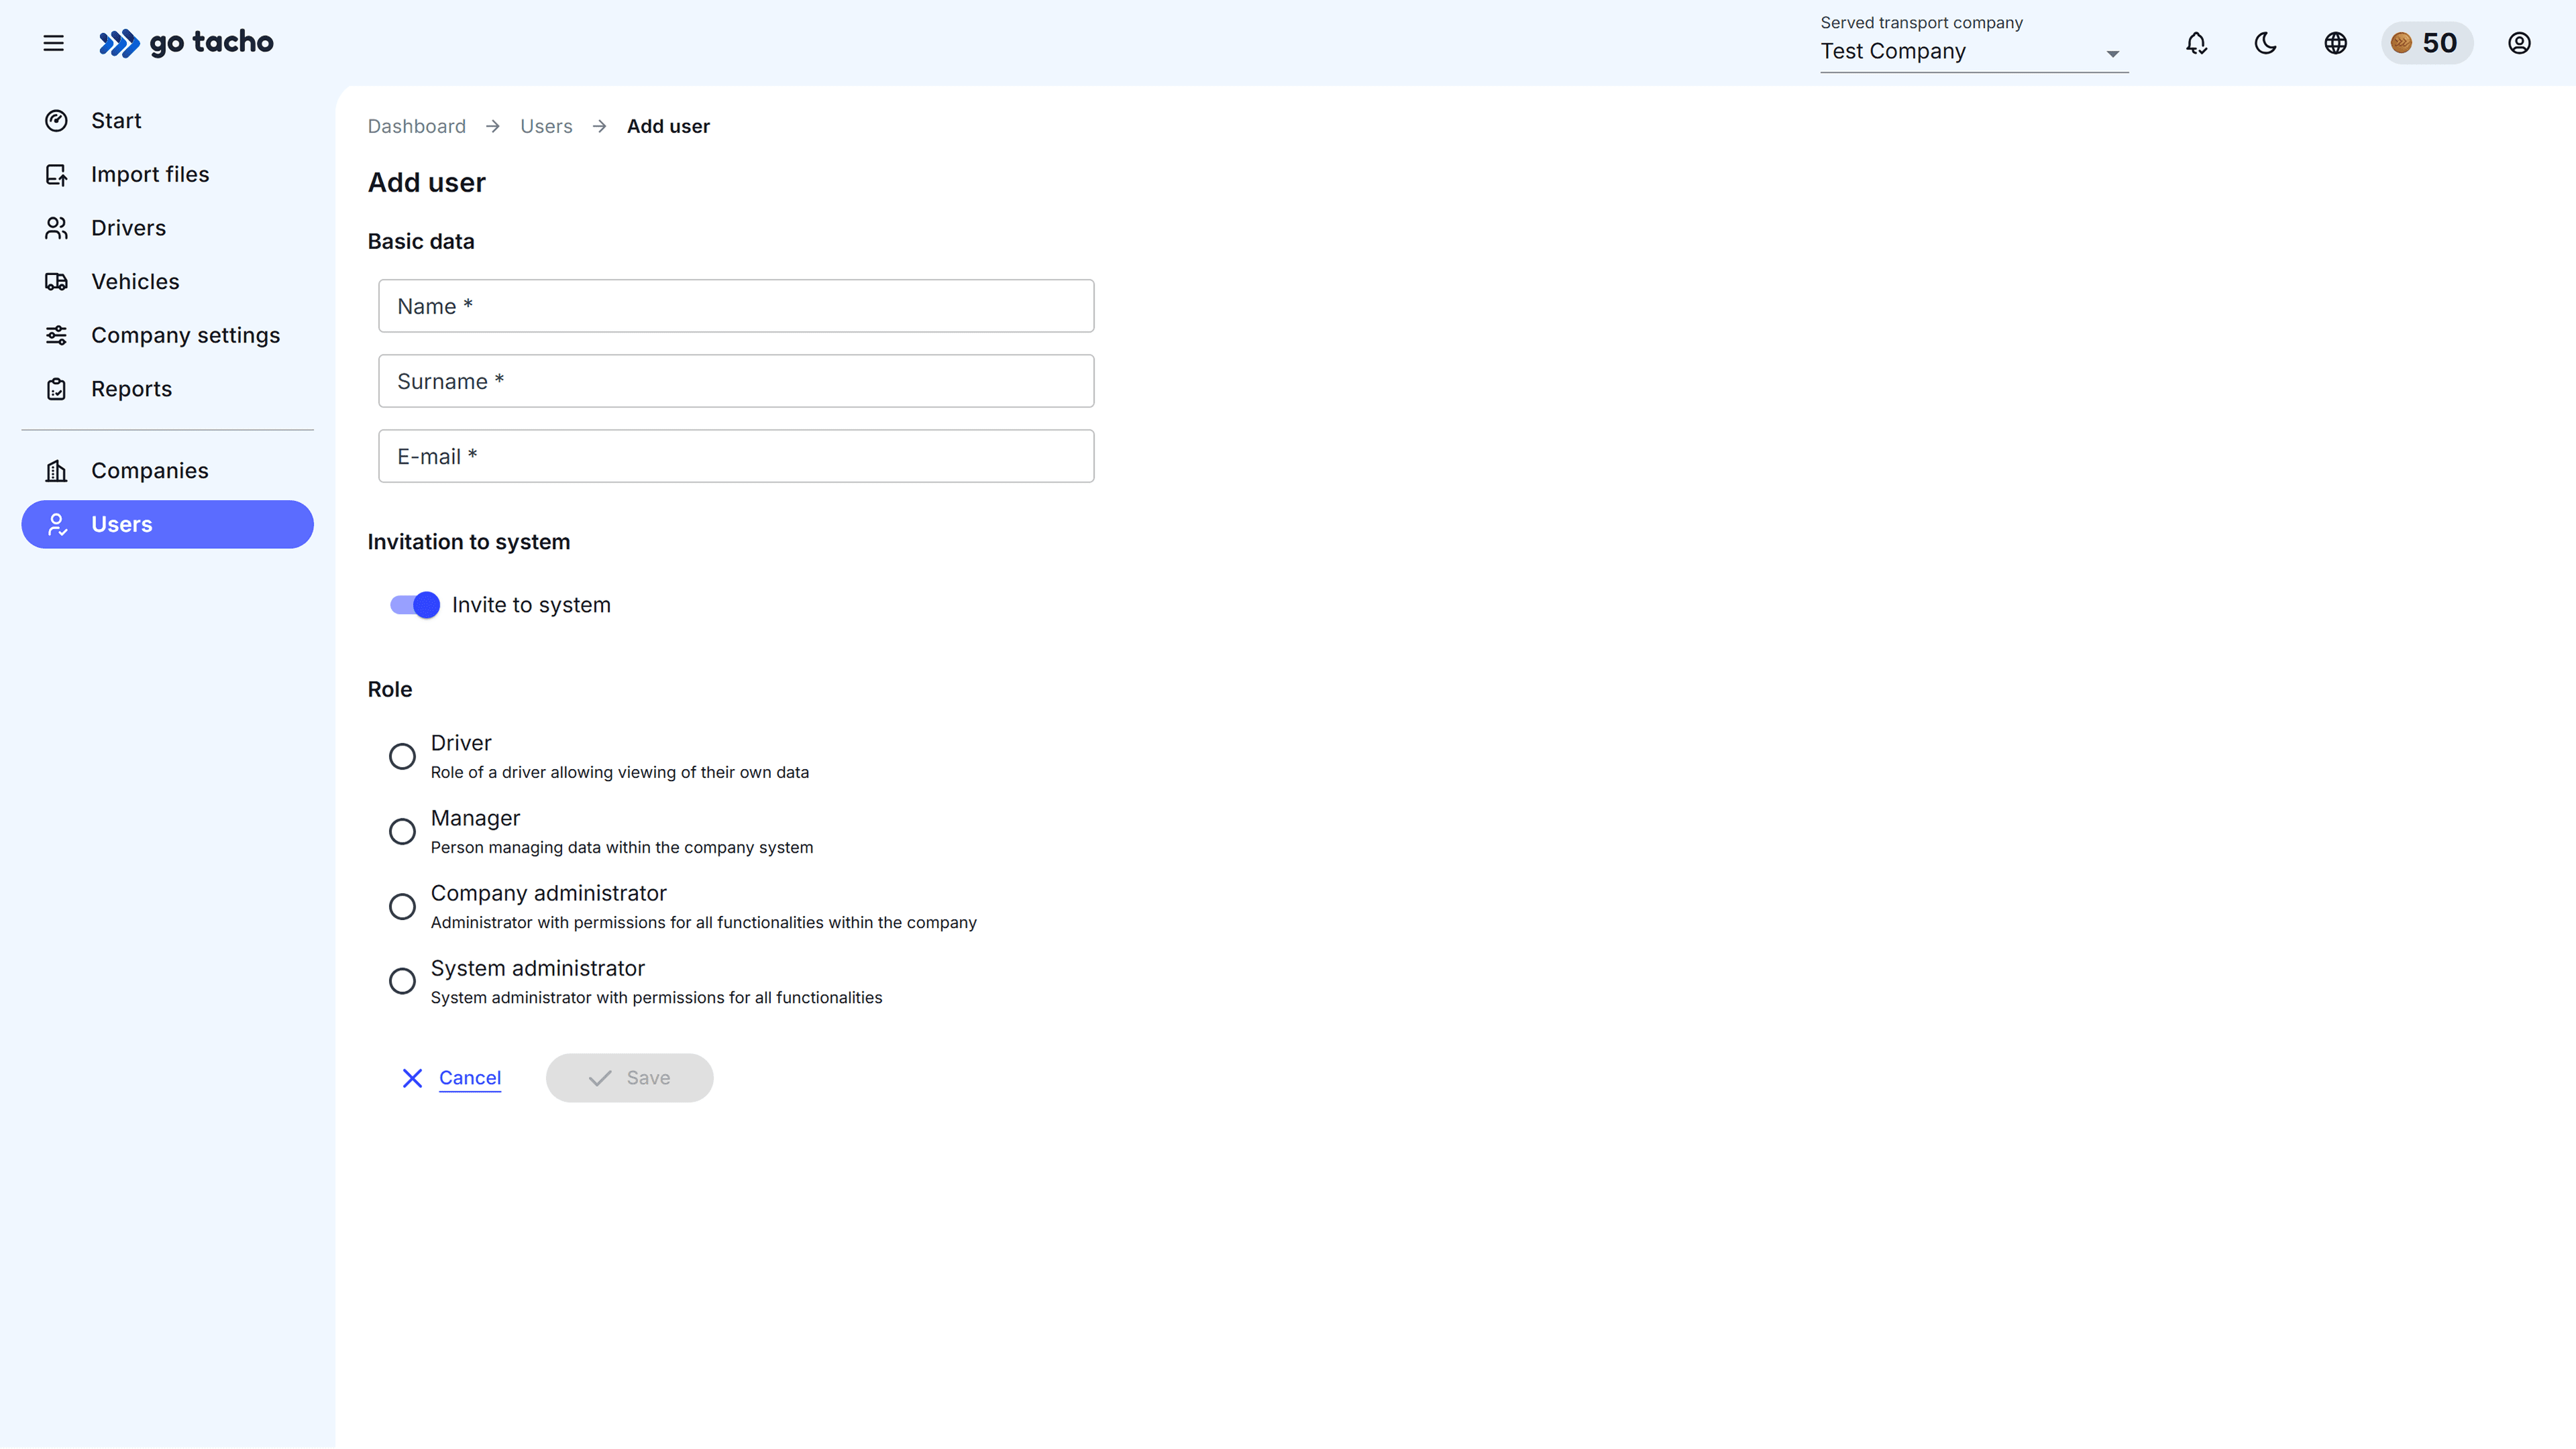Open the Vehicles section
Image resolution: width=2576 pixels, height=1449 pixels.
tap(167, 282)
